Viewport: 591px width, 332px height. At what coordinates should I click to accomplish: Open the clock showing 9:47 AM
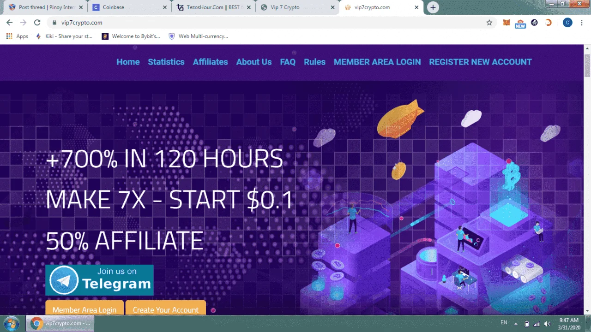tap(568, 323)
